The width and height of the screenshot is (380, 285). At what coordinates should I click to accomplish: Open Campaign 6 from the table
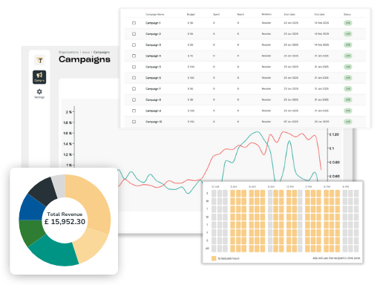153,78
